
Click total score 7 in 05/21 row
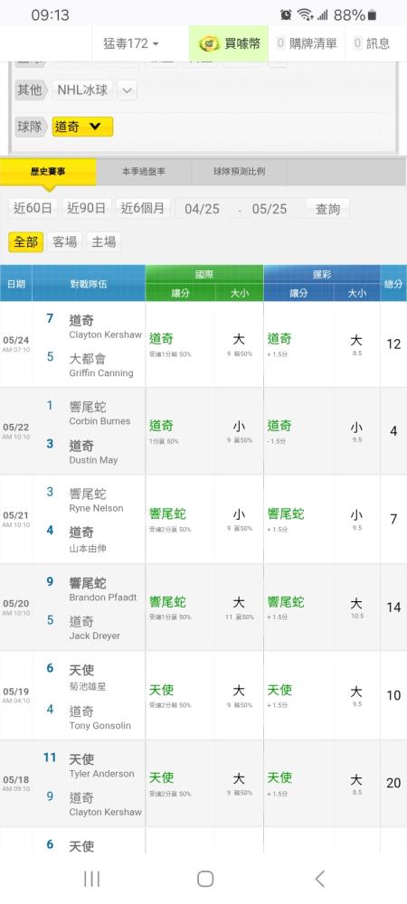(x=393, y=519)
